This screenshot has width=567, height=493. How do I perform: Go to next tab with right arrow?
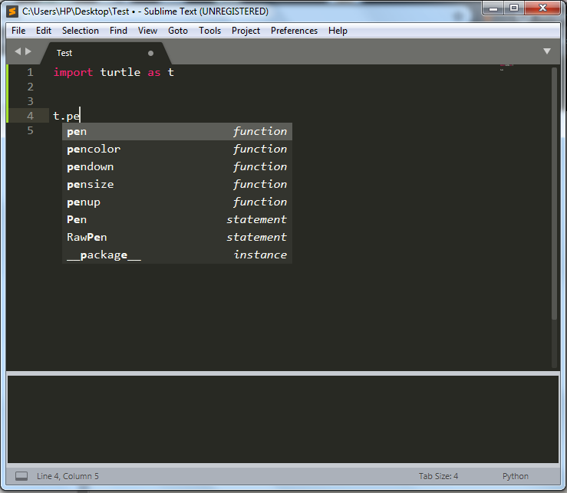coord(28,51)
